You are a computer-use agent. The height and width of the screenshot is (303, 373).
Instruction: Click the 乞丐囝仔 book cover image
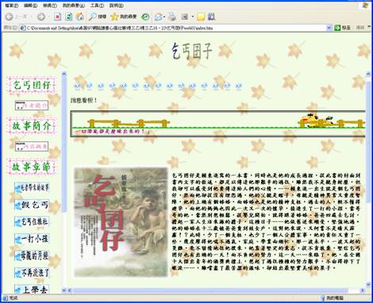tap(121, 222)
